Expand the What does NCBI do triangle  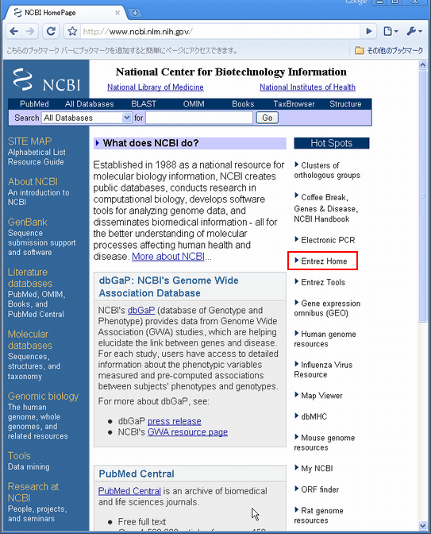tap(98, 143)
